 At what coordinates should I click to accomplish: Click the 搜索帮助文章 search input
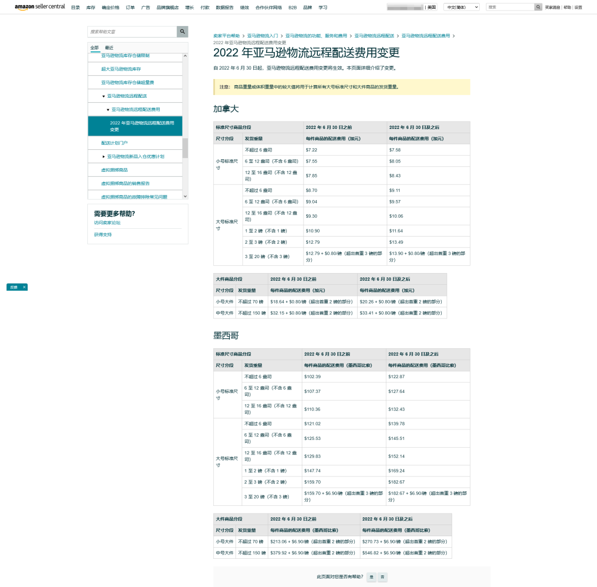[x=132, y=32]
